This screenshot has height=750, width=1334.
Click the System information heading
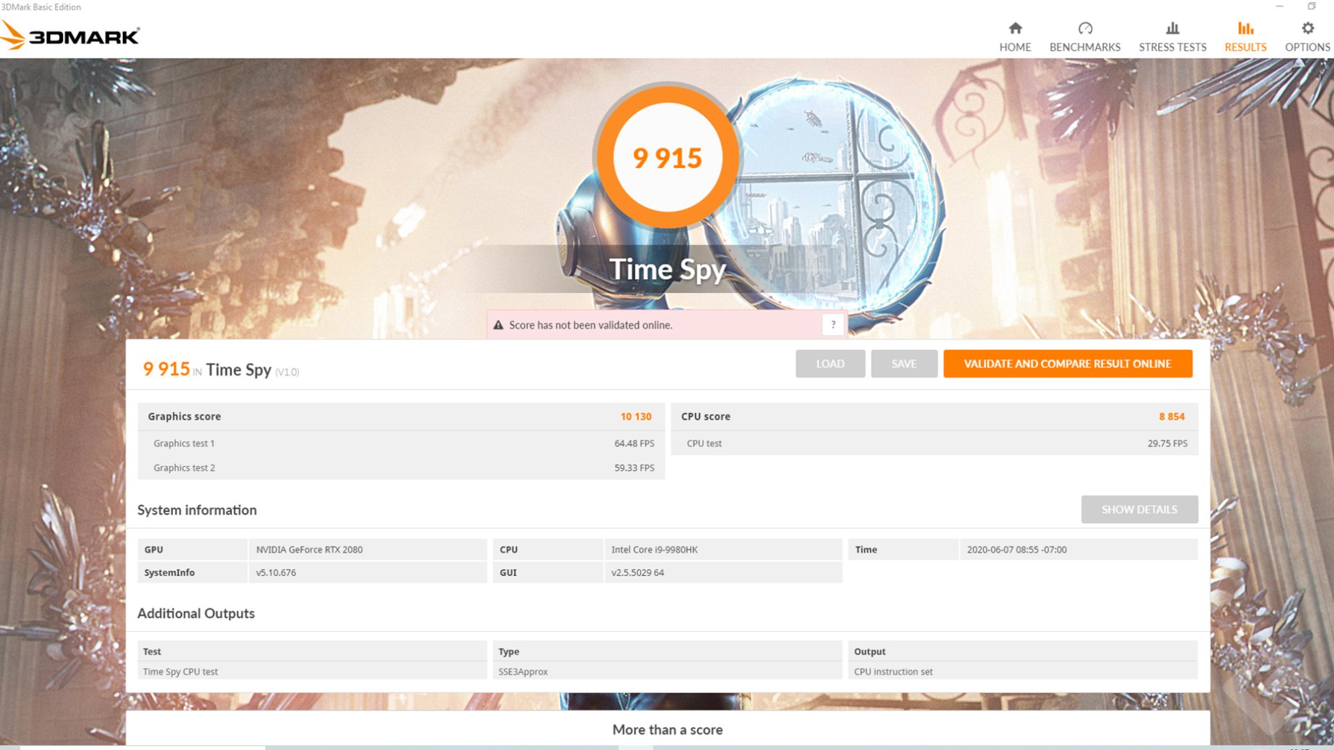pos(197,510)
